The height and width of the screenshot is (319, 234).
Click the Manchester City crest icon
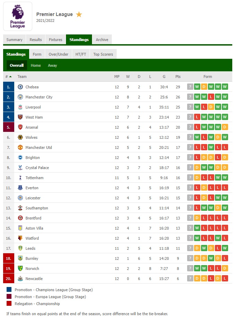[x=20, y=97]
